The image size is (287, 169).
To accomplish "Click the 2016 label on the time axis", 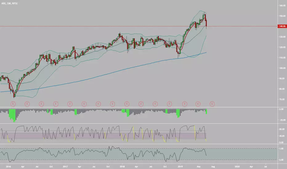I will point(8,167).
